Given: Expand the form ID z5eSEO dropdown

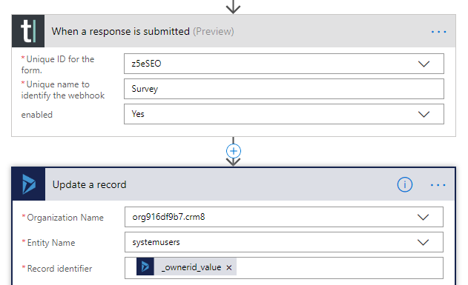Looking at the screenshot, I should pos(423,64).
